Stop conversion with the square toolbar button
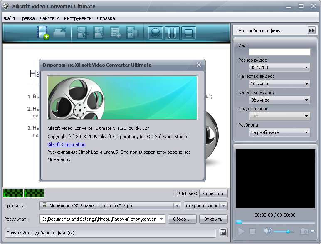This screenshot has height=244, width=321. [188, 33]
